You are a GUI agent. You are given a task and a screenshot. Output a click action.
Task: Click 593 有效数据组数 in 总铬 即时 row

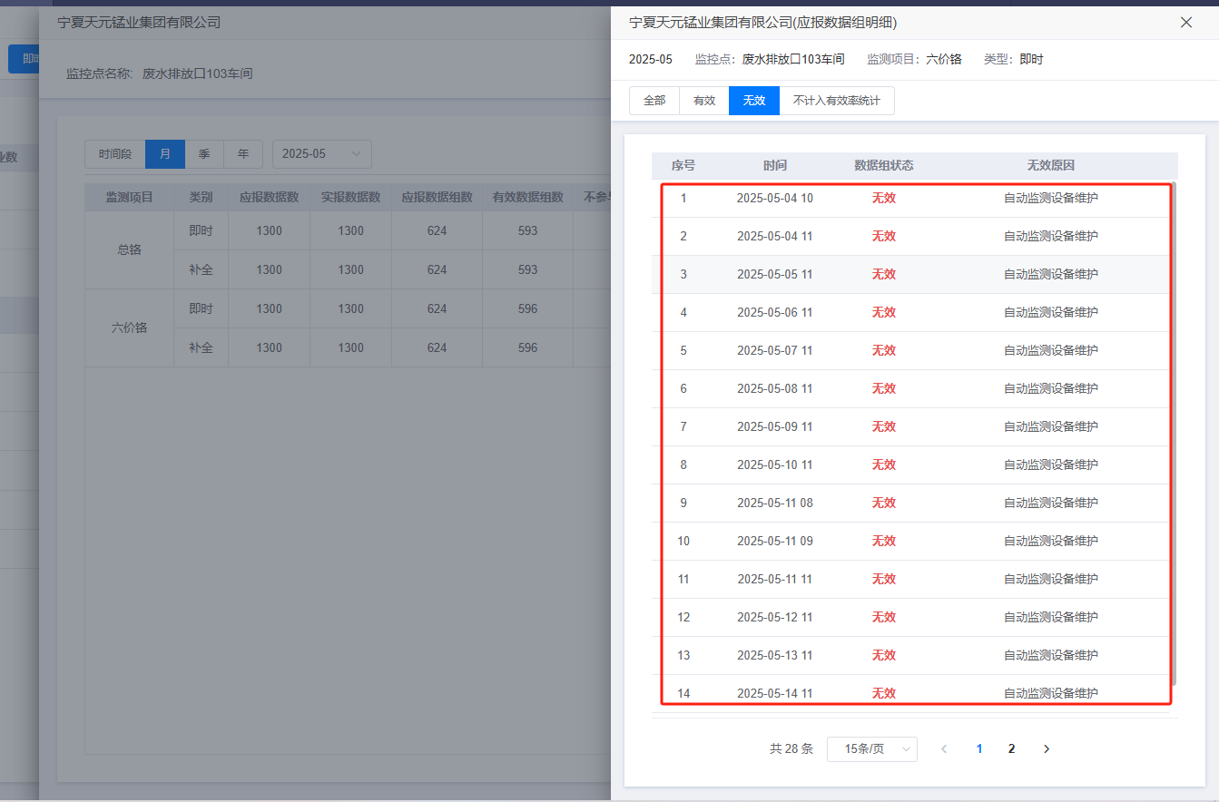point(527,230)
